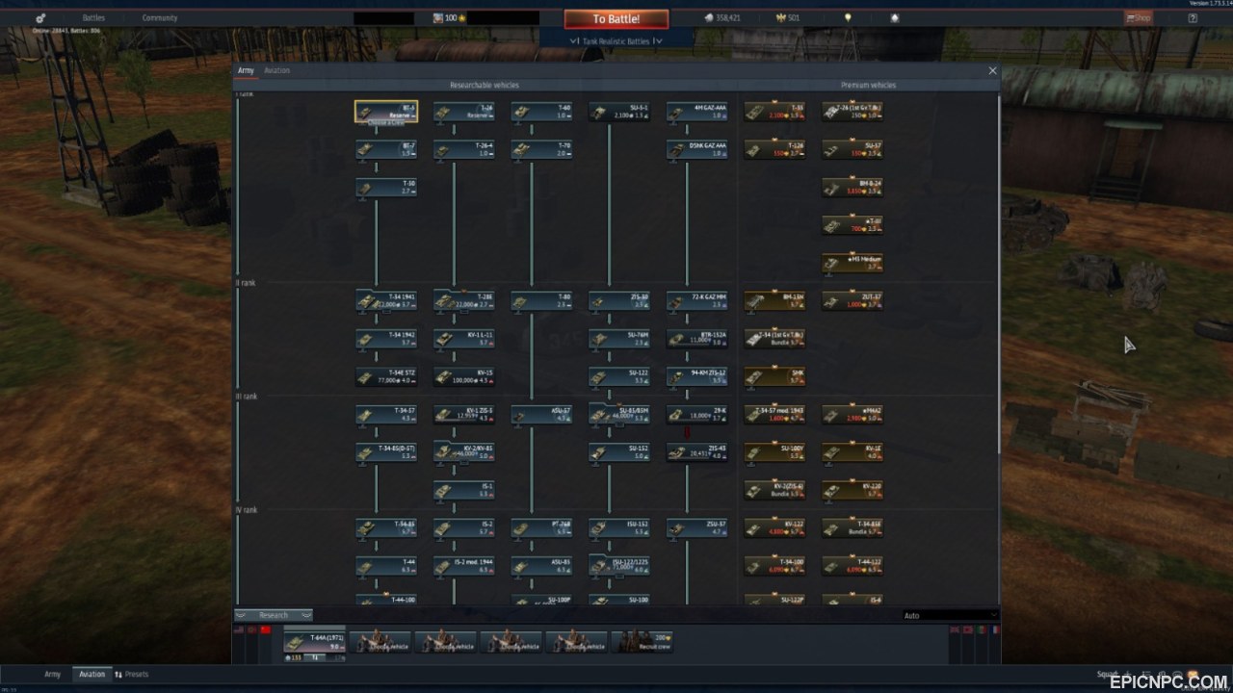Switch to the Aviation tab in research window
Image resolution: width=1233 pixels, height=693 pixels.
pyautogui.click(x=276, y=70)
